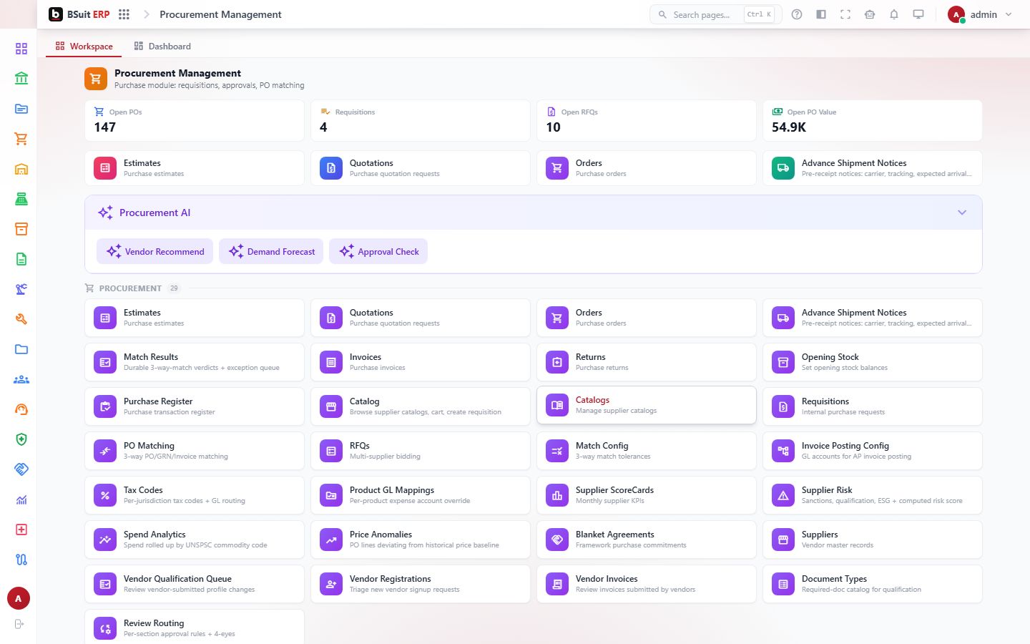Open the Review Routing card
Viewport: 1030px width, 644px height.
tap(195, 627)
